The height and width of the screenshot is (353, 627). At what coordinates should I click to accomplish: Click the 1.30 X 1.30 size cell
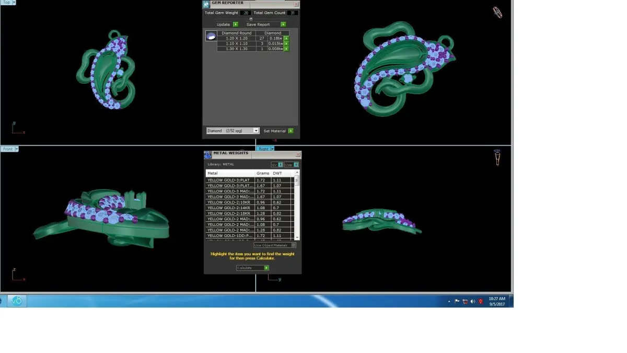237,49
